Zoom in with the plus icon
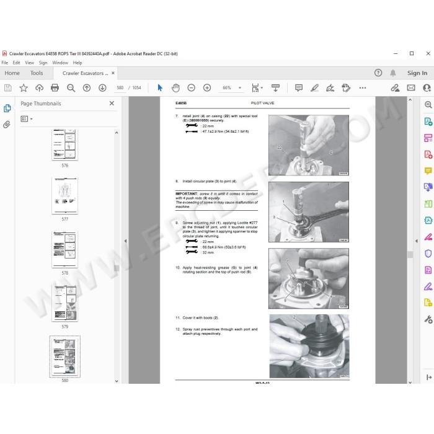434x434 pixels. (x=207, y=88)
